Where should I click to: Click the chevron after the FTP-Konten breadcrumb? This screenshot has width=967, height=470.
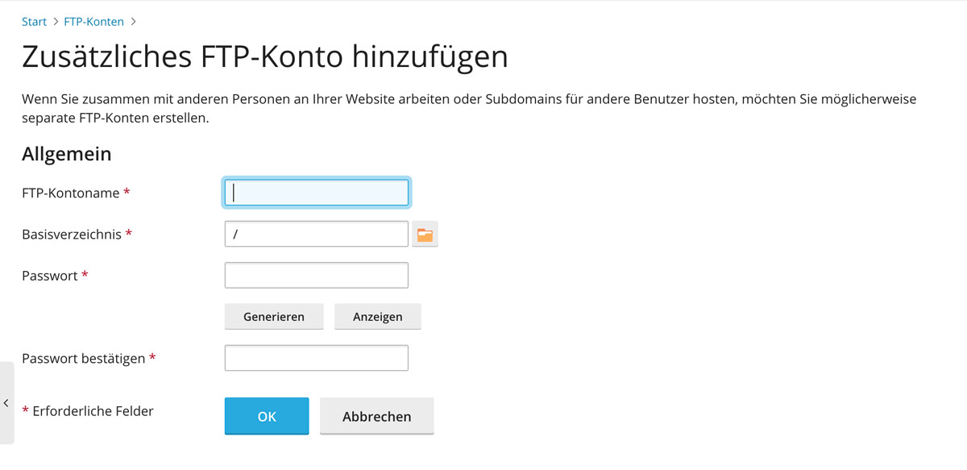pos(133,22)
